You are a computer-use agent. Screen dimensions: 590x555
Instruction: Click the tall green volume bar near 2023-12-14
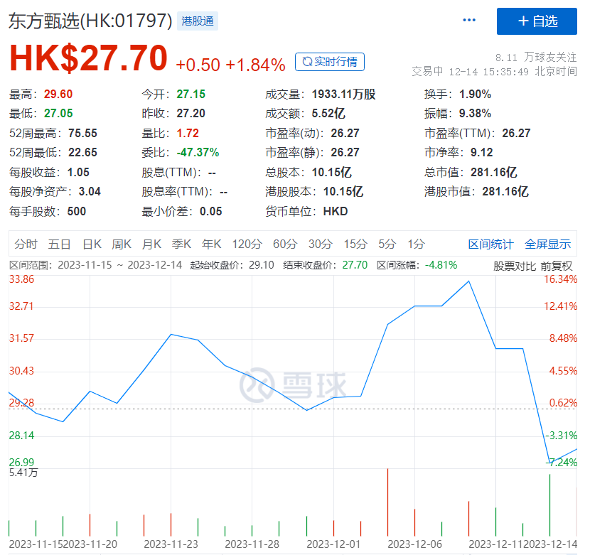[549, 505]
